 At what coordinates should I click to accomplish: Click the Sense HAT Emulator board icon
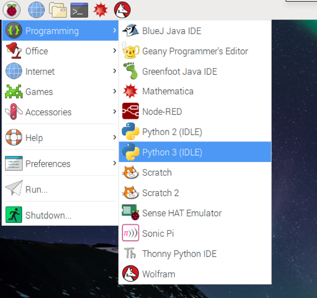coord(131,213)
